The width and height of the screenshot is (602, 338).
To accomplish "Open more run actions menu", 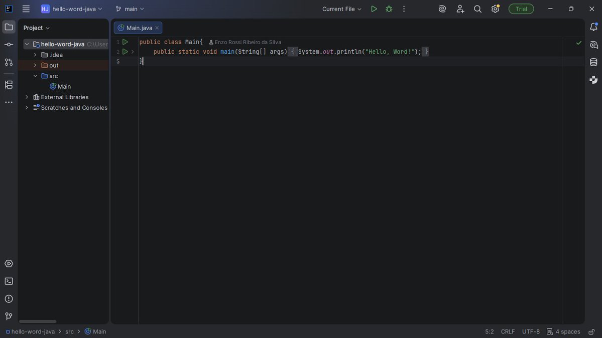I will 404,9.
